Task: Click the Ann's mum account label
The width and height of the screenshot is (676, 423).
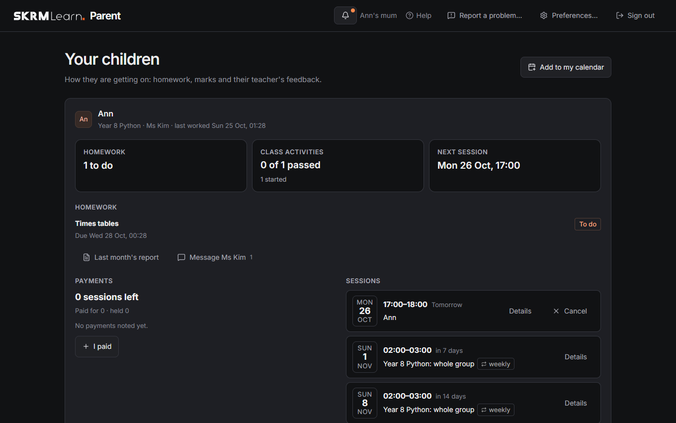Action: 378,15
